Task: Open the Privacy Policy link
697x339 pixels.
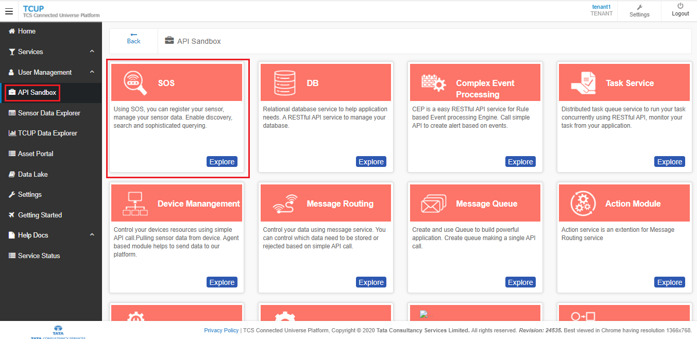Action: [x=222, y=330]
